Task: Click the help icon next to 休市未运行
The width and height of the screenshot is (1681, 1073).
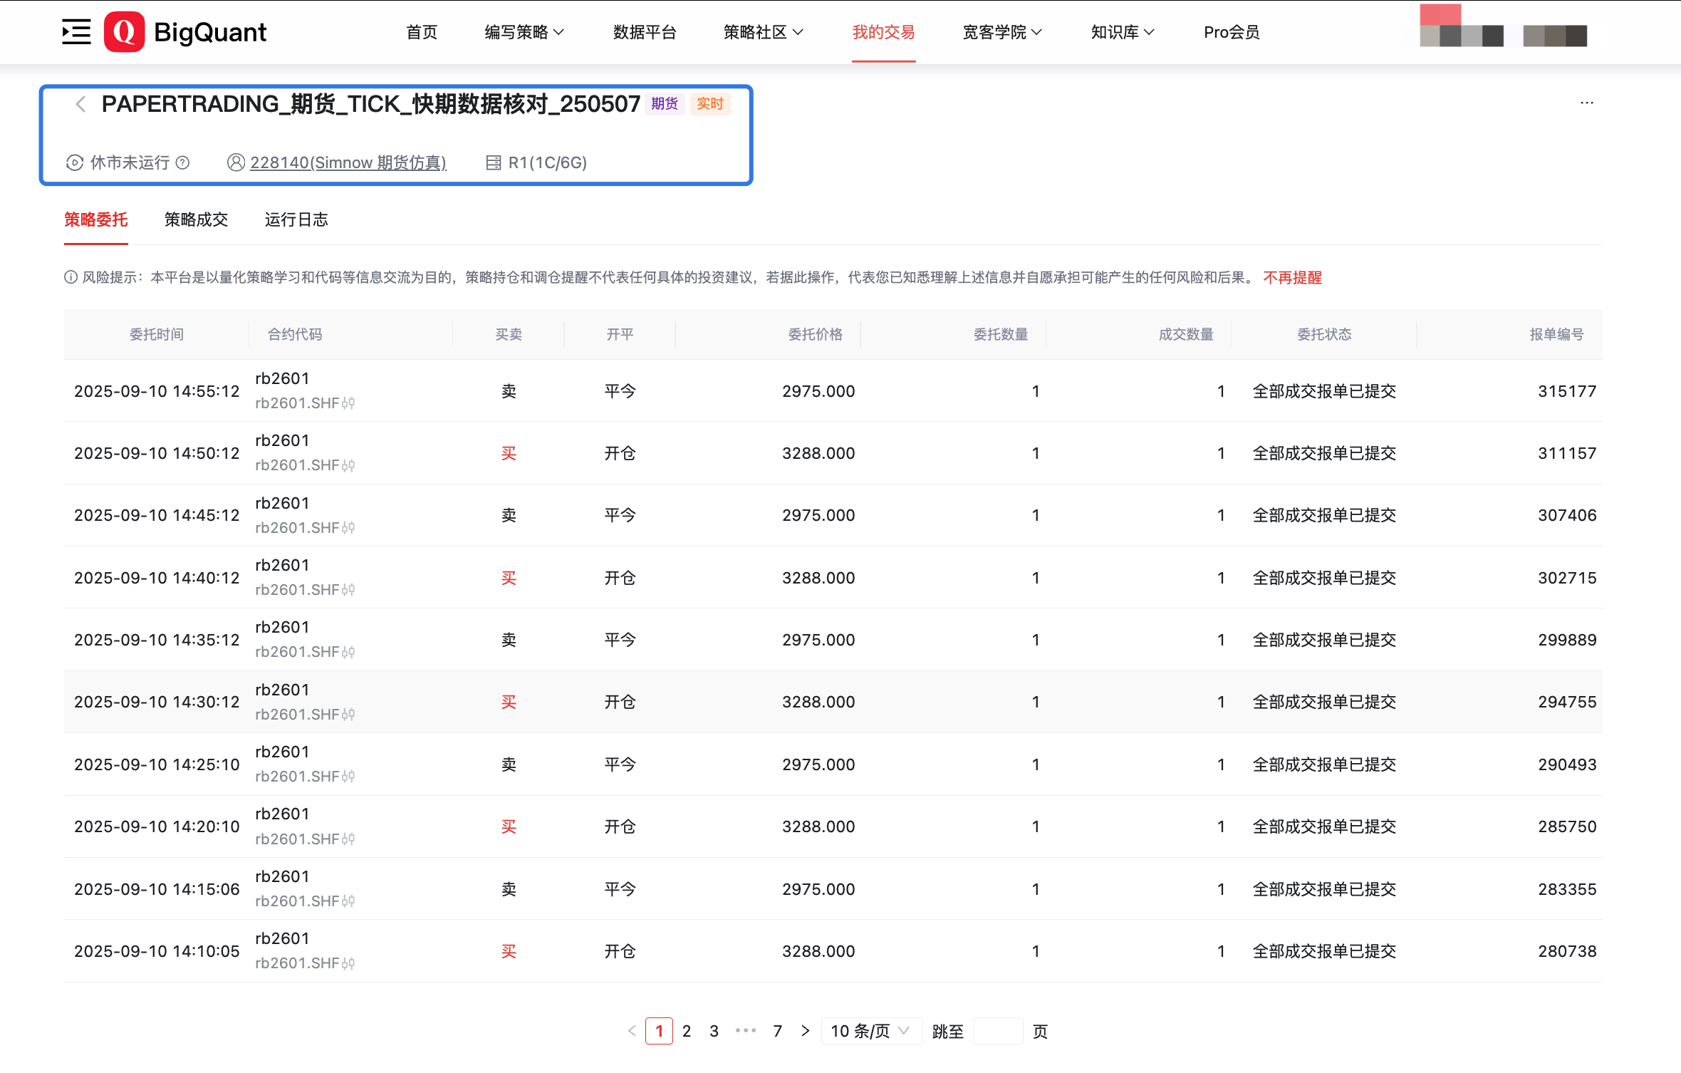Action: coord(183,162)
